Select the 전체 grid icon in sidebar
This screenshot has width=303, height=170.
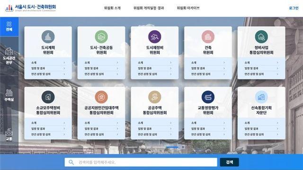coord(9,24)
